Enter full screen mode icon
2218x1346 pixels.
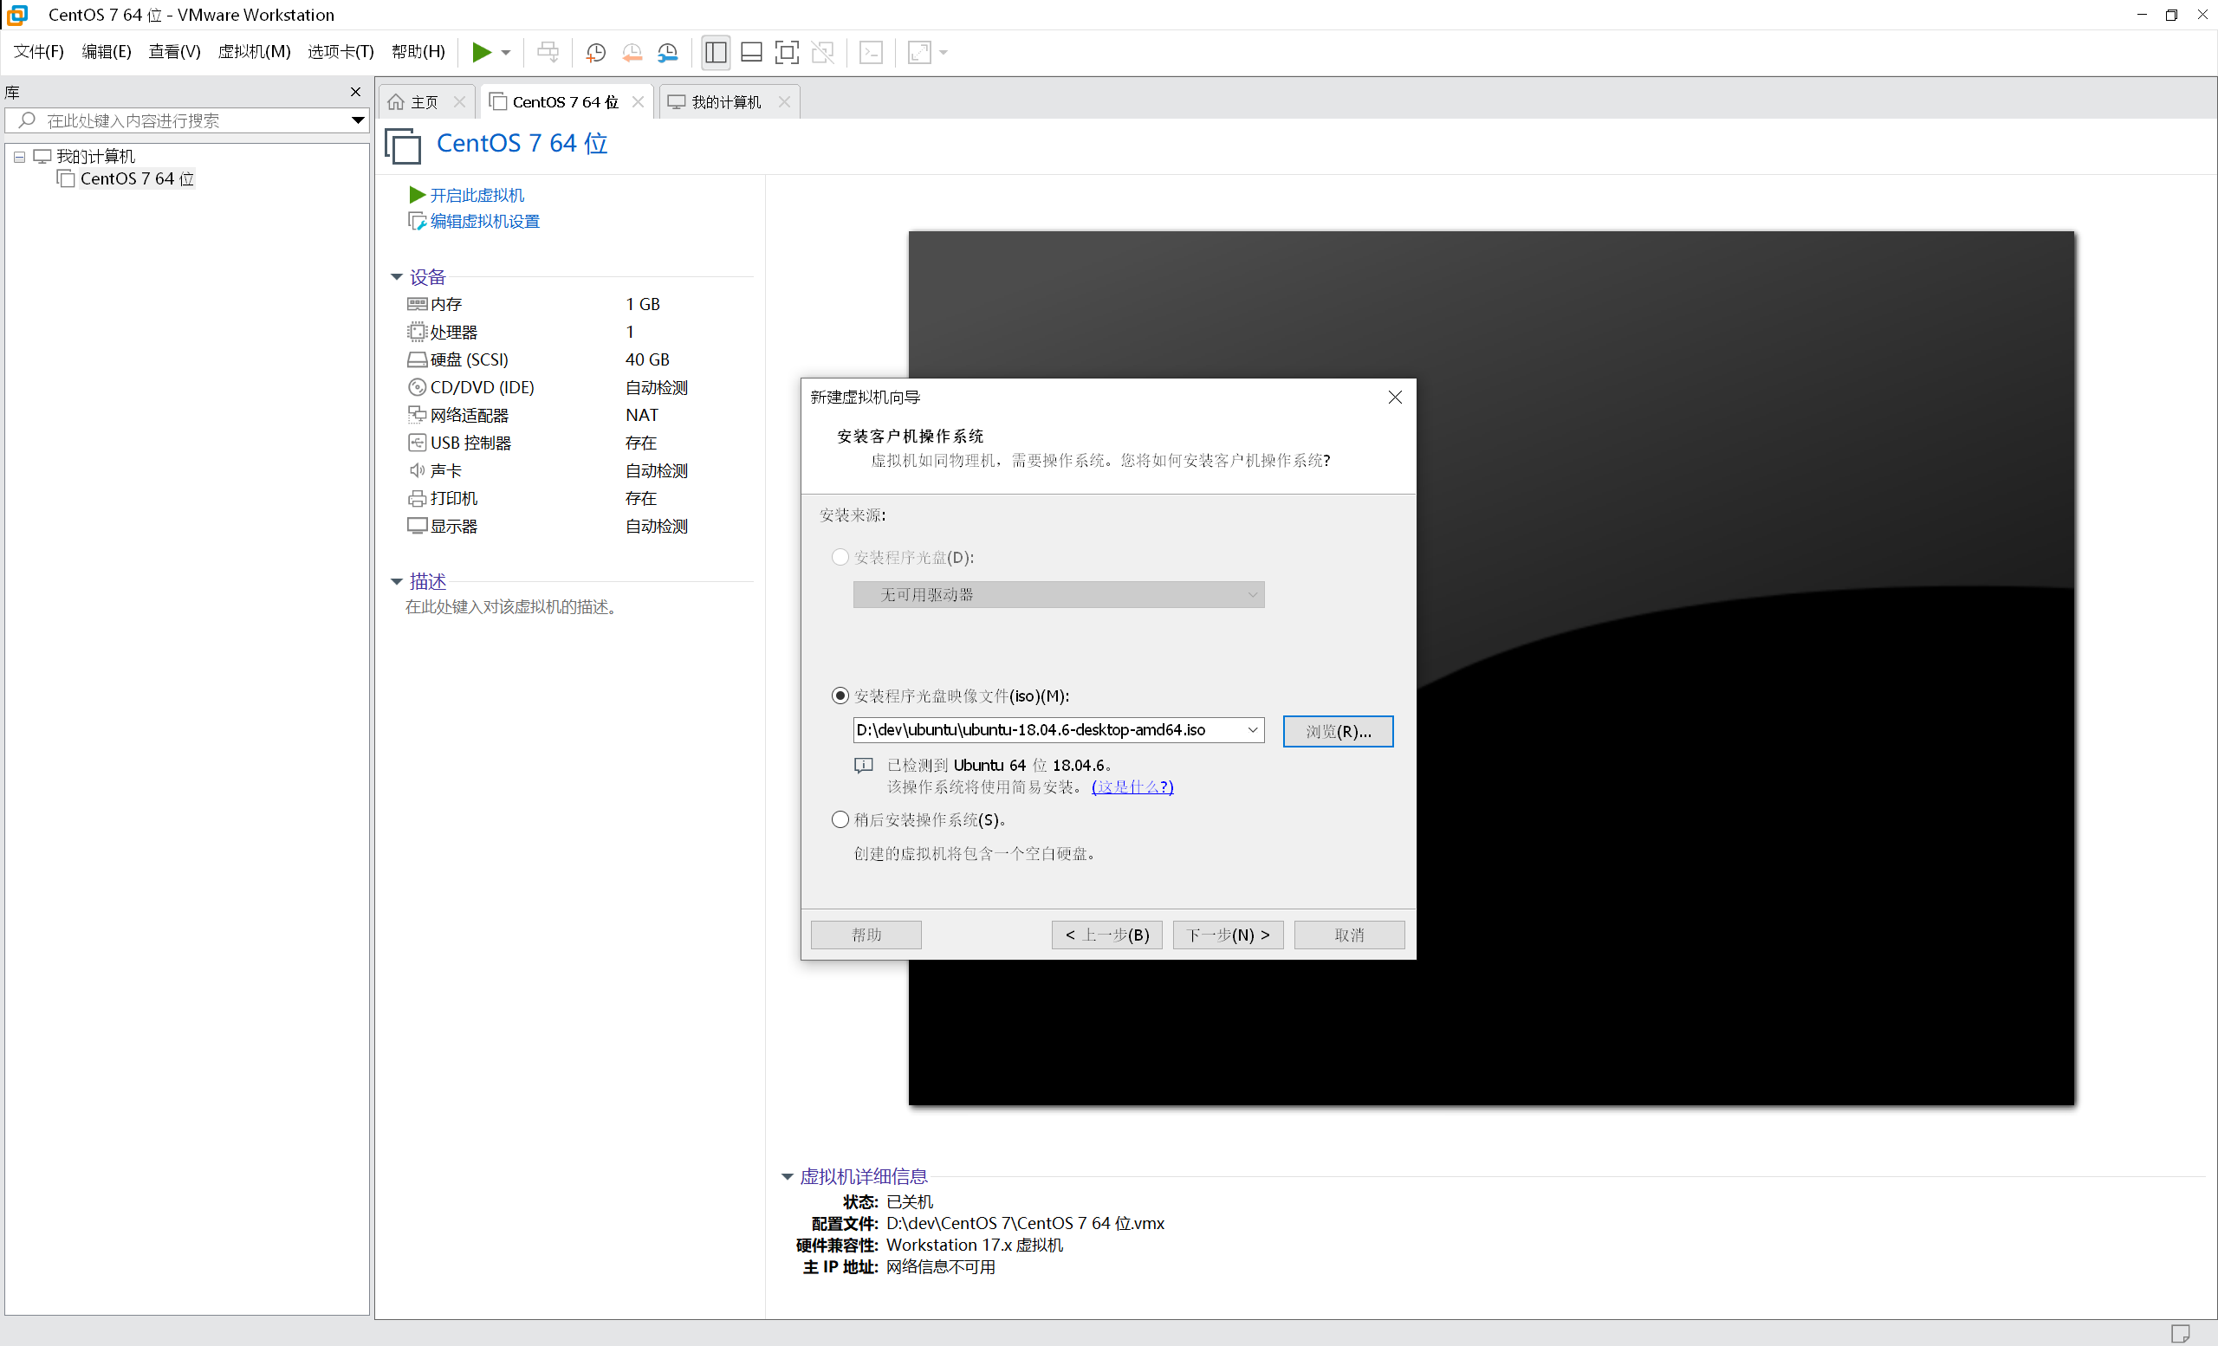(787, 52)
